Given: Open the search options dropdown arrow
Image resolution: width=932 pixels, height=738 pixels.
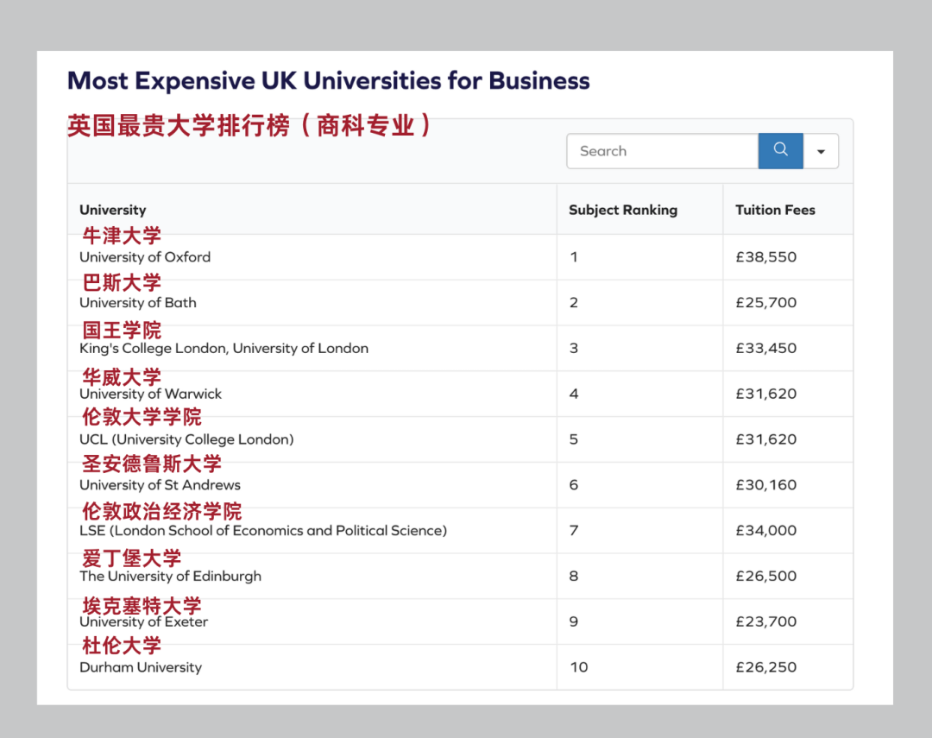Looking at the screenshot, I should [x=821, y=151].
